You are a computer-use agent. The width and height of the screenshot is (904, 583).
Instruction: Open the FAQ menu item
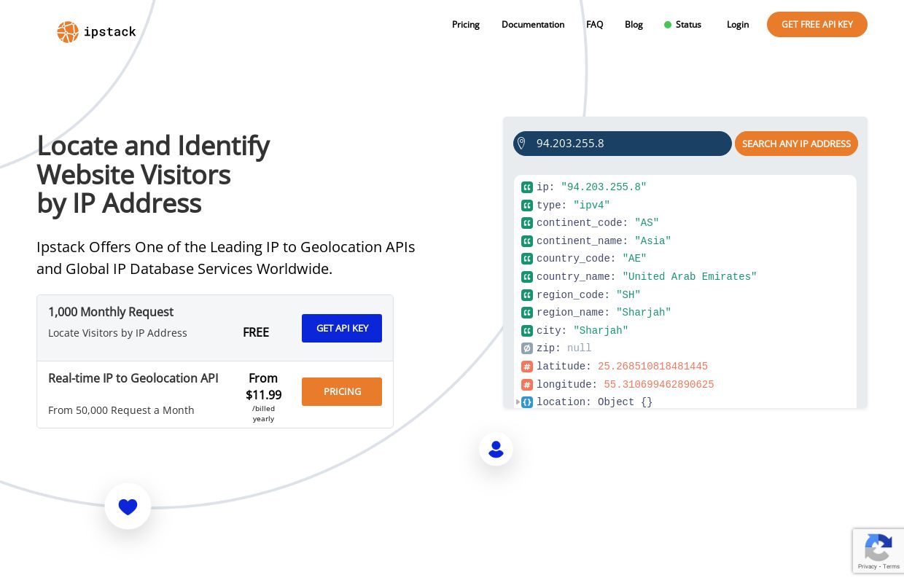pyautogui.click(x=595, y=25)
